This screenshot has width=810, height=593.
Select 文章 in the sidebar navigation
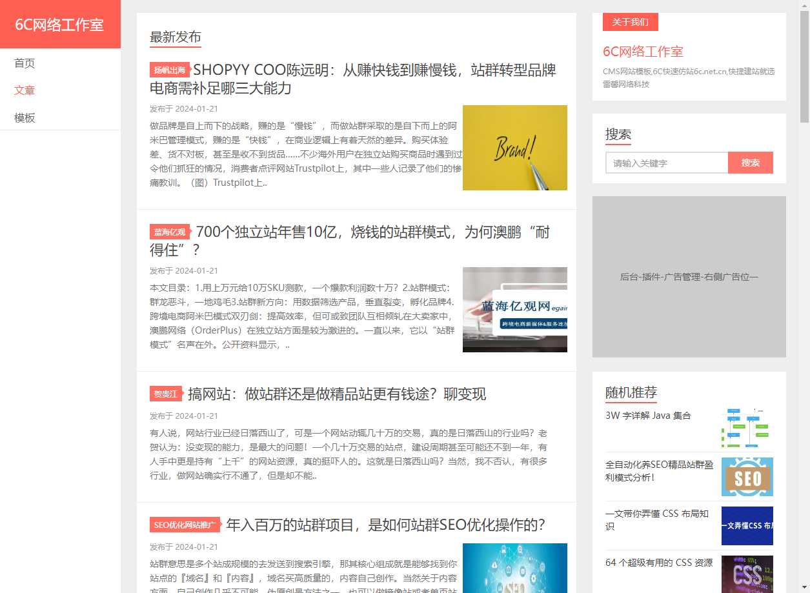coord(25,90)
